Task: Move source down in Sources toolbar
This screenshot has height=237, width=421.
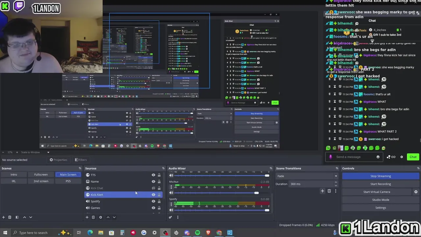Action: [114, 217]
